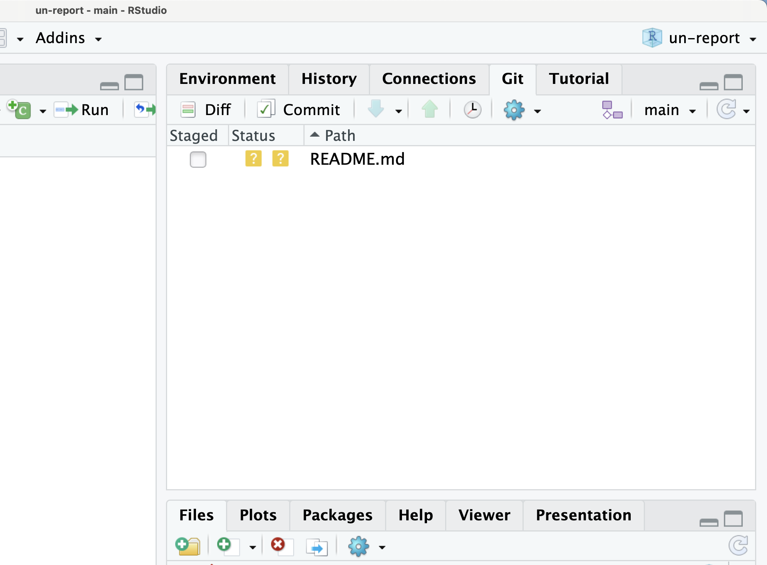This screenshot has width=767, height=565.
Task: Click the Git pull down-arrow icon
Action: [x=376, y=109]
